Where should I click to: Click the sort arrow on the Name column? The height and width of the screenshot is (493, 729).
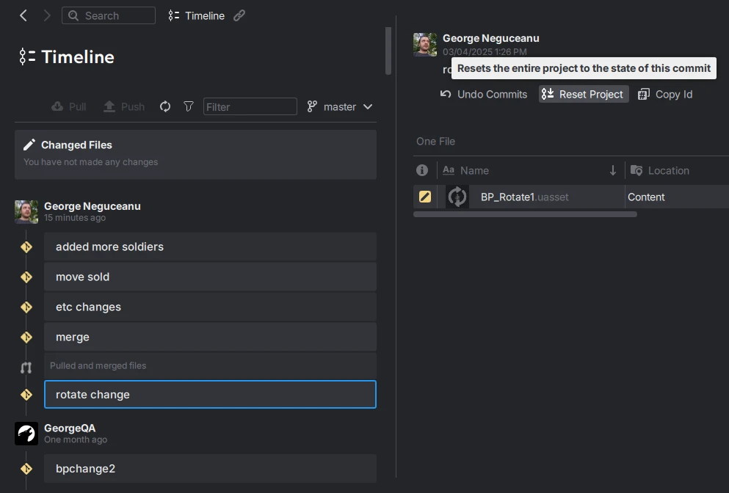click(x=613, y=170)
